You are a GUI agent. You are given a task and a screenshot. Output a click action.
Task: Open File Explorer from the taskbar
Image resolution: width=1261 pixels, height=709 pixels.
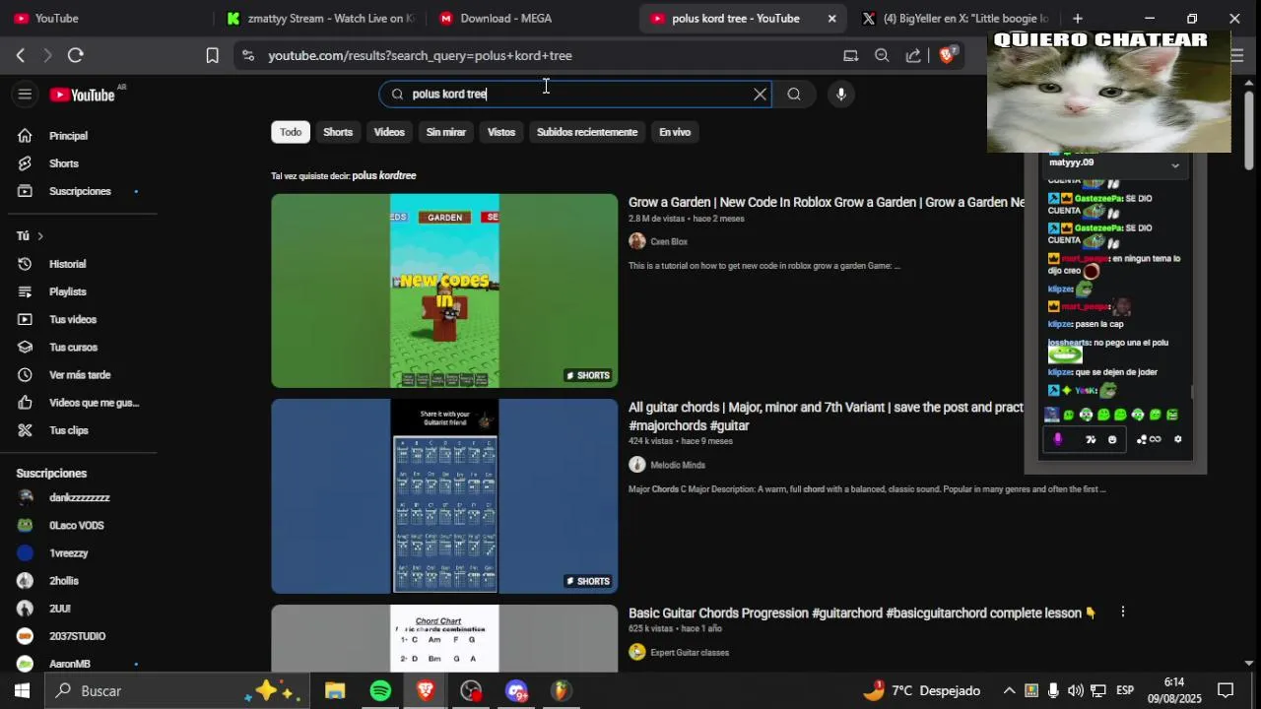335,691
